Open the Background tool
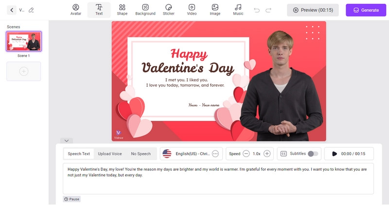Image resolution: width=389 pixels, height=207 pixels. pos(145,10)
